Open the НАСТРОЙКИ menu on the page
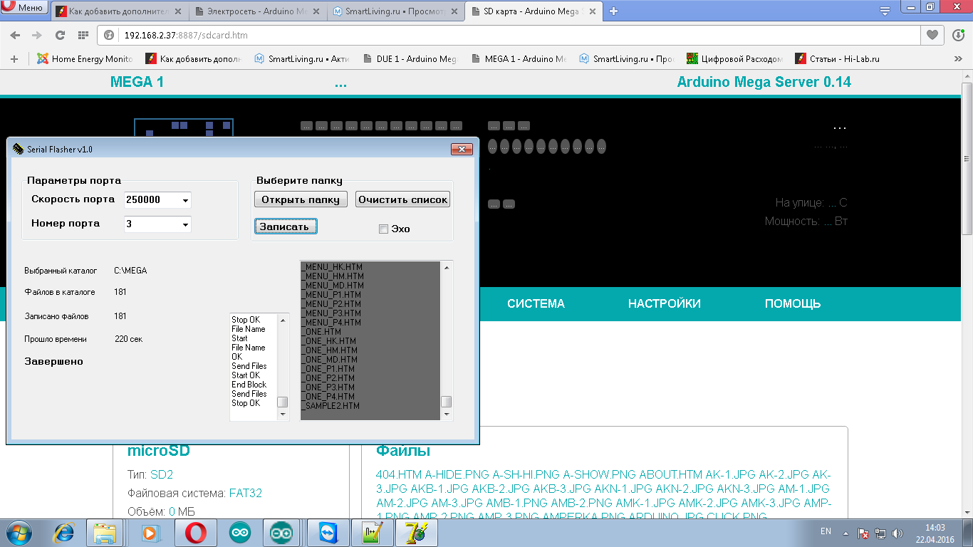Screen dimensions: 973x547 pos(665,303)
